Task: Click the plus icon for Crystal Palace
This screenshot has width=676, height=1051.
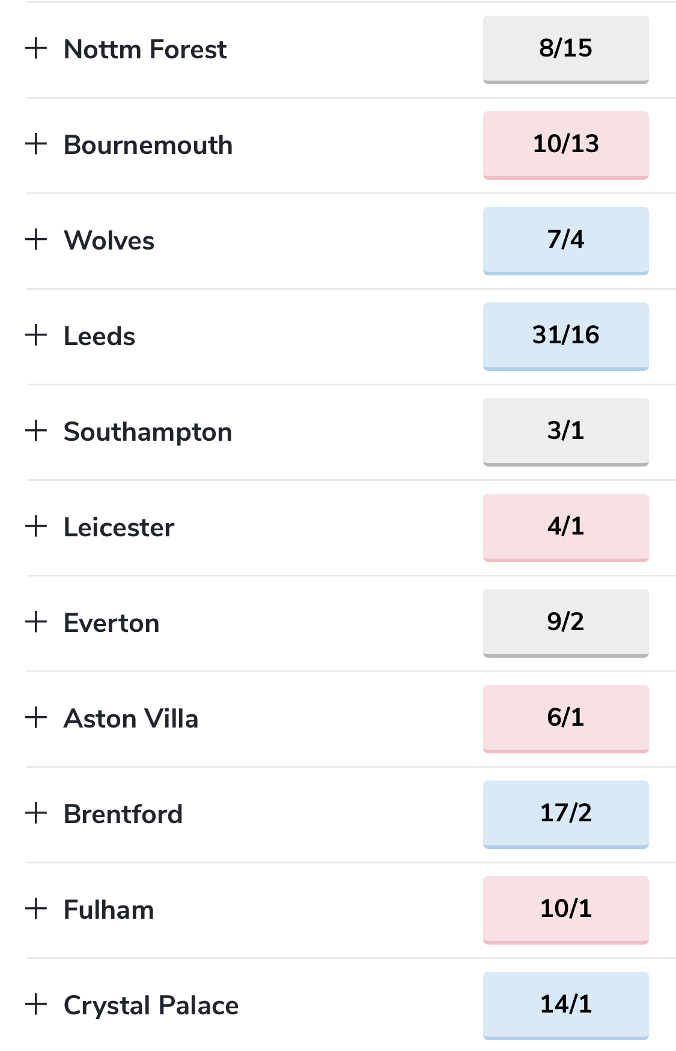Action: click(x=36, y=1005)
